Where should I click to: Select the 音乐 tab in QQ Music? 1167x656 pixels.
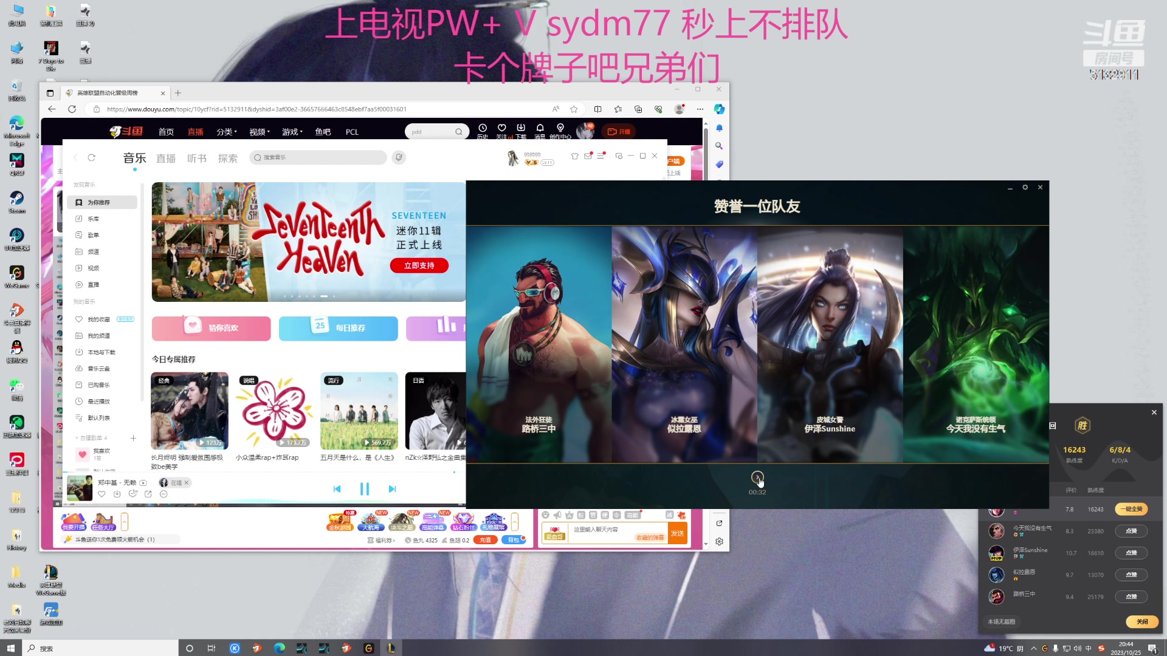[134, 158]
